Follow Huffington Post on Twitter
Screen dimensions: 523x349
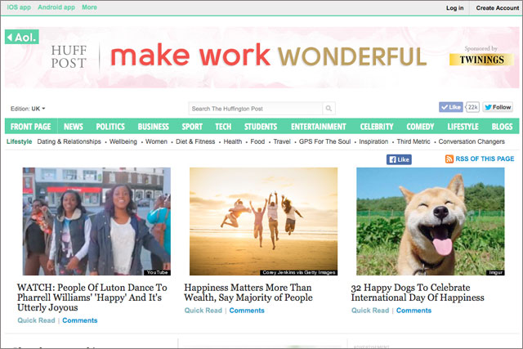coord(498,107)
